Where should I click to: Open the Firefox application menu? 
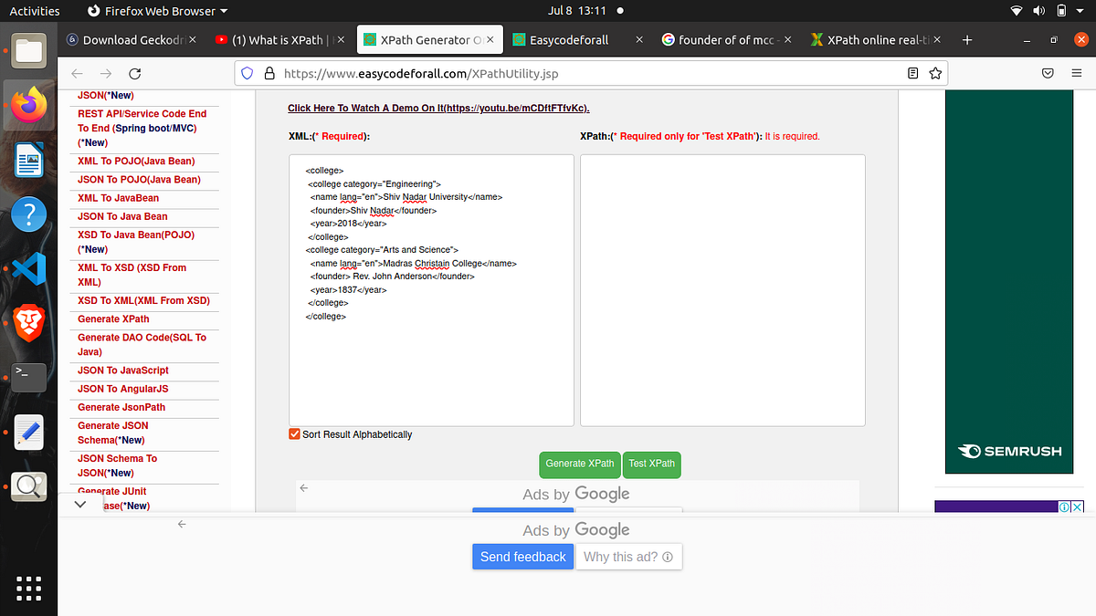pyautogui.click(x=1078, y=73)
